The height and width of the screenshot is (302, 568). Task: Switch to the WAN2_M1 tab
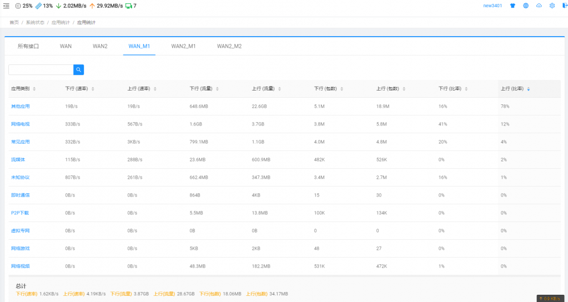(x=183, y=46)
